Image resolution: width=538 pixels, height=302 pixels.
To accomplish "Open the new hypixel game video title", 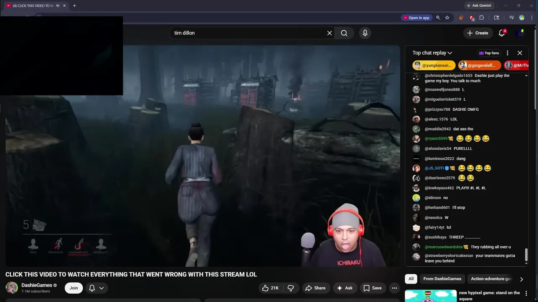I will coord(489,296).
